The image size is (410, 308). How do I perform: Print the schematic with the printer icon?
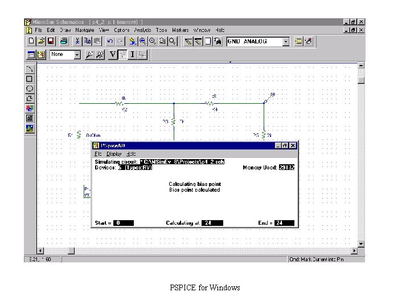64,41
